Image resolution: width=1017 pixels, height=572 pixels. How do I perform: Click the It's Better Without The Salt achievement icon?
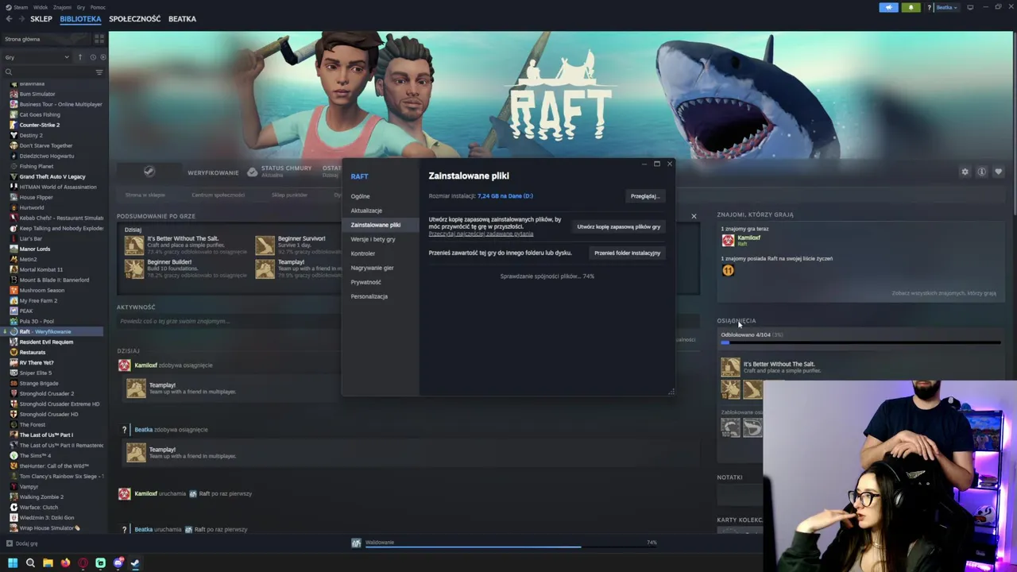point(134,245)
